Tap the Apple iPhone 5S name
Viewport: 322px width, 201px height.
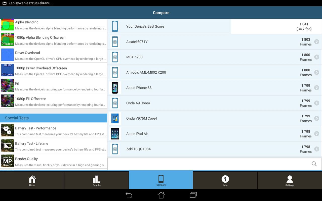coord(139,88)
